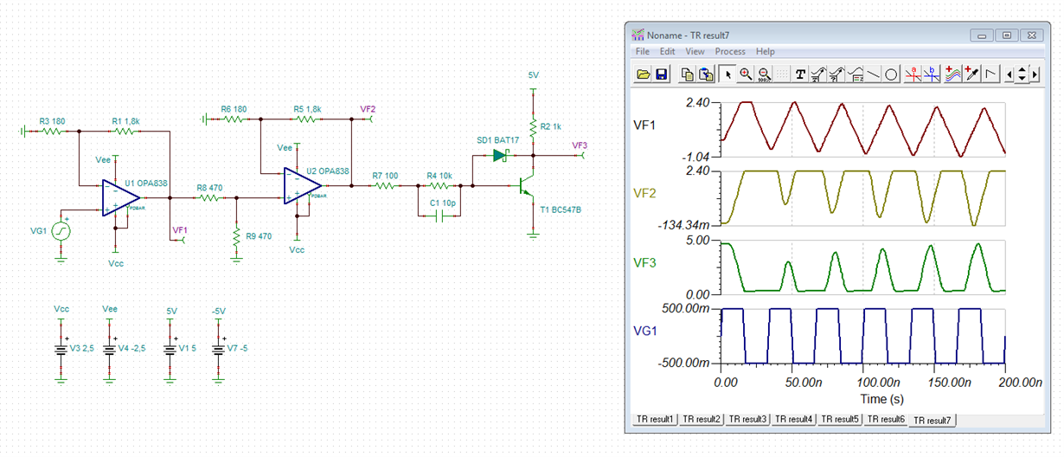The width and height of the screenshot is (1064, 457).
Task: Click the Save diagram floppy icon
Action: pyautogui.click(x=662, y=74)
